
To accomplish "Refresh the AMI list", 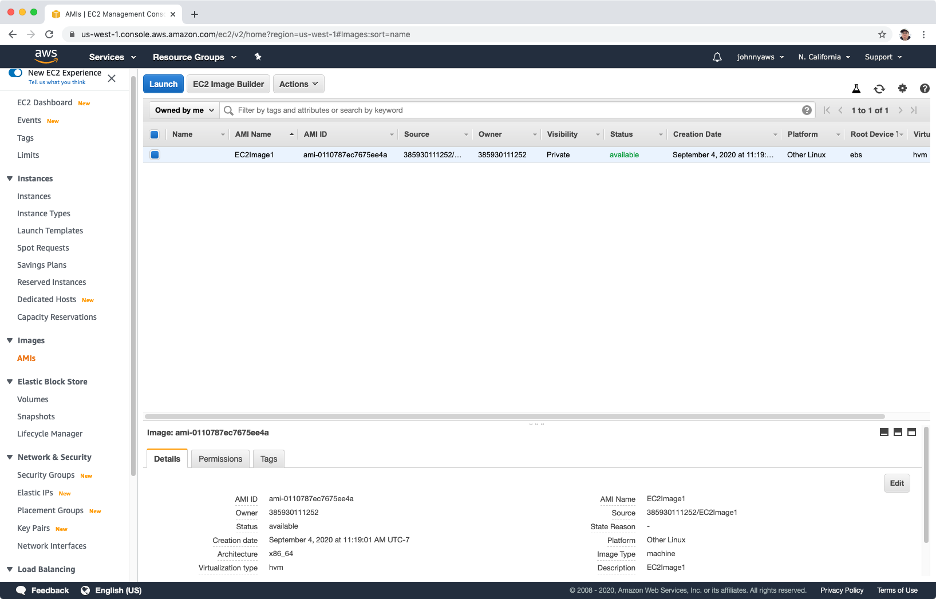I will click(x=879, y=89).
